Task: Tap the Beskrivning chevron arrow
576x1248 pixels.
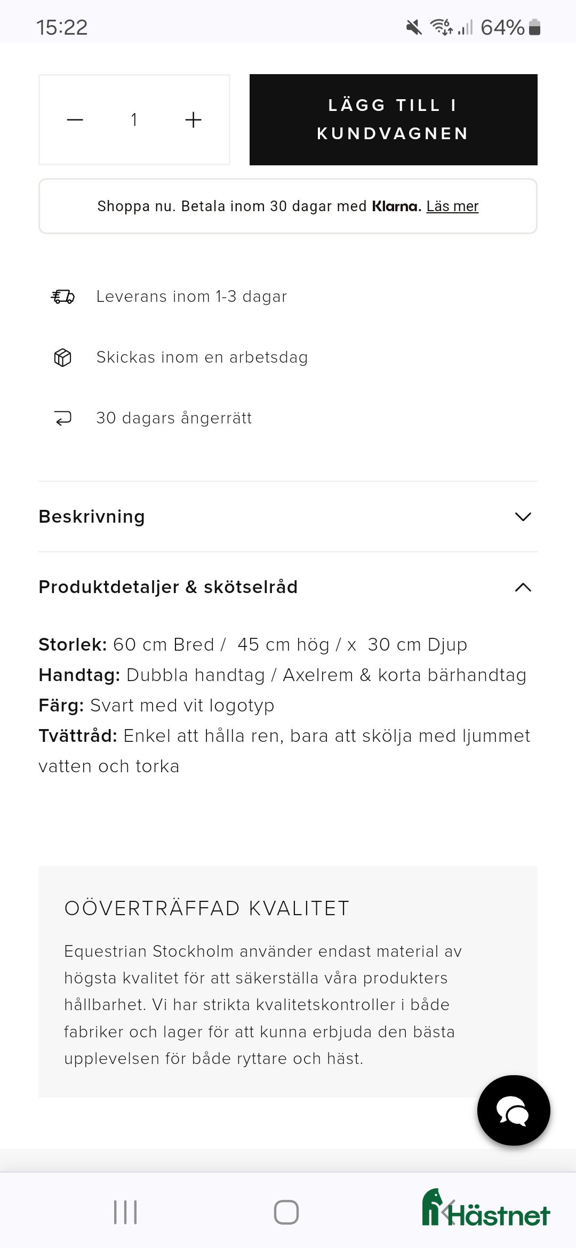Action: pos(523,516)
